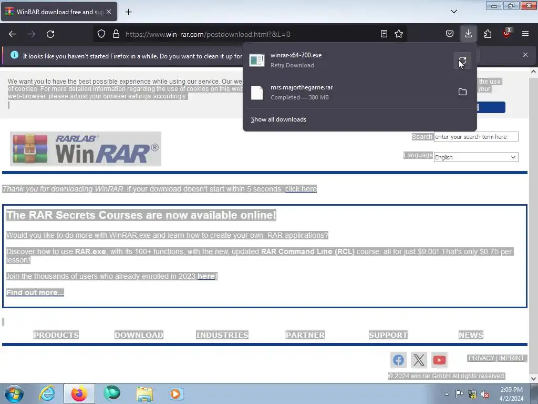Viewport: 538px width, 404px height.
Task: Click the address bar URL
Action: pos(208,34)
